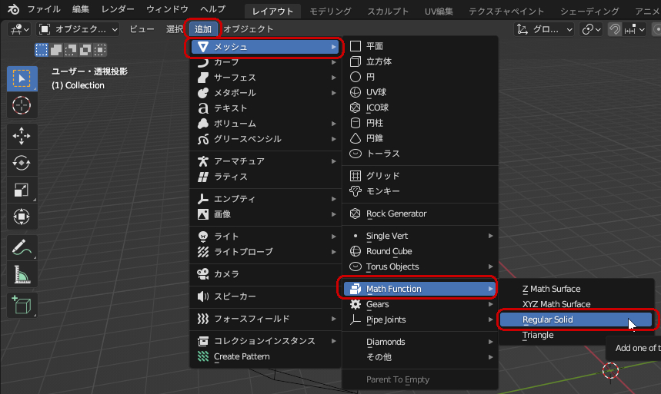661x394 pixels.
Task: Add the モンキー monkey mesh
Action: [420, 191]
